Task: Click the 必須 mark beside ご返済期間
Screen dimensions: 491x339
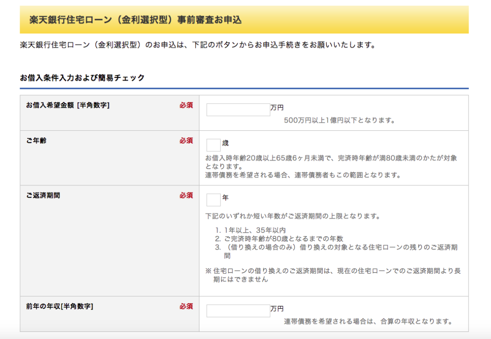Action: click(186, 195)
